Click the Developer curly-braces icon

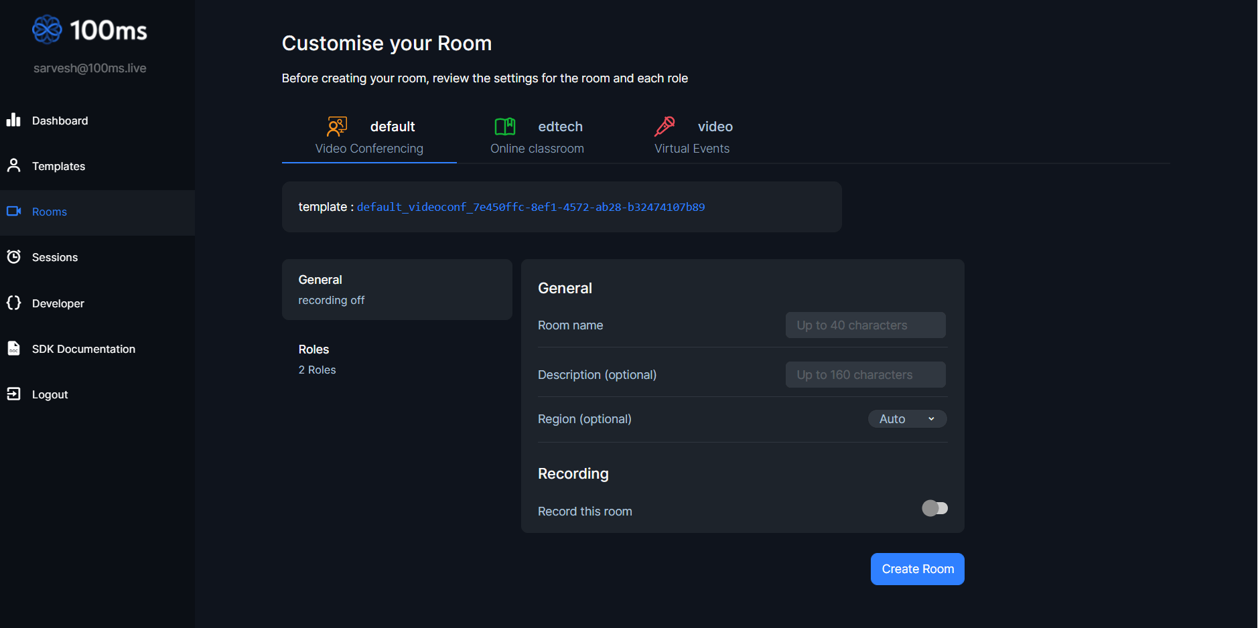(x=14, y=303)
